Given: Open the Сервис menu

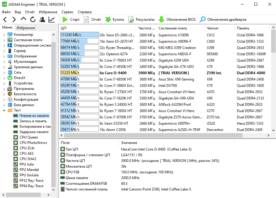Looking at the screenshot, I should tap(67, 12).
